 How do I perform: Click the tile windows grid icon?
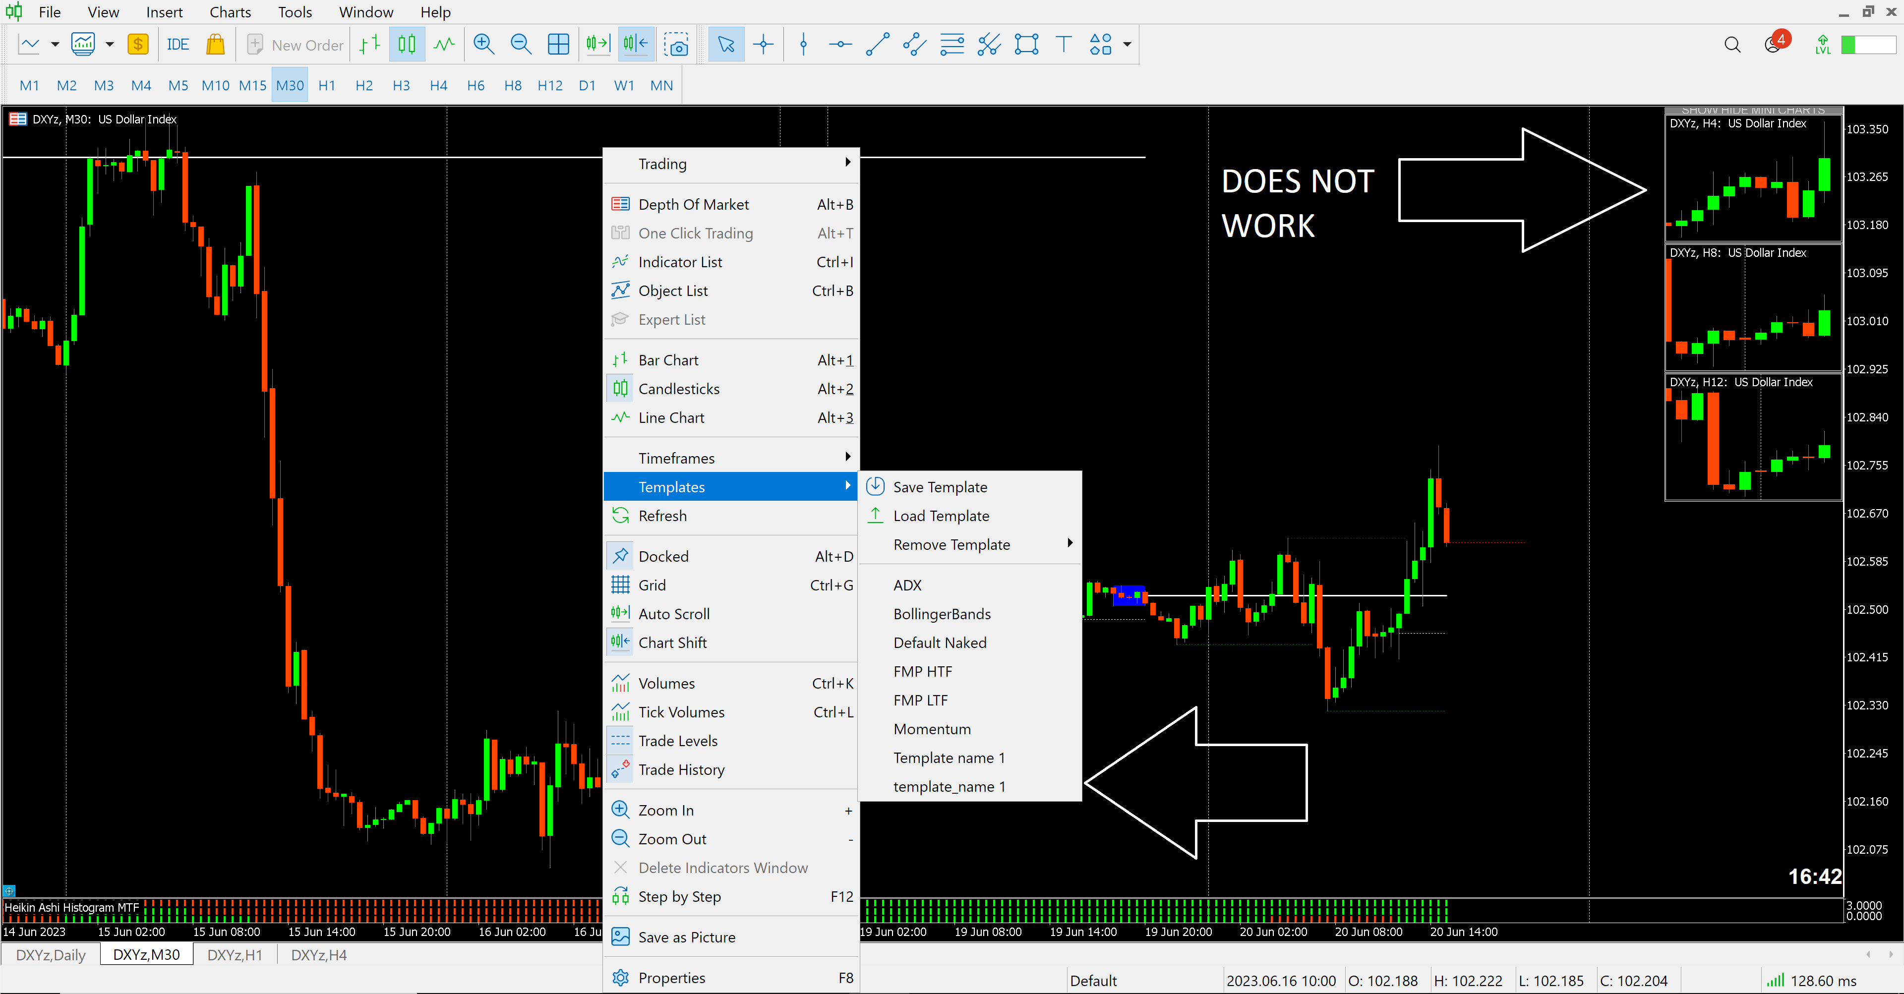pos(558,44)
